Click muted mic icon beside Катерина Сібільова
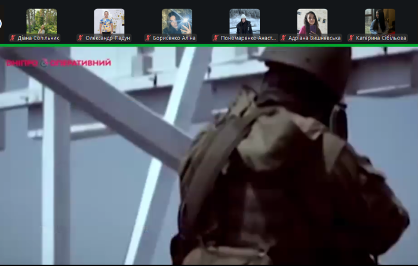 351,38
